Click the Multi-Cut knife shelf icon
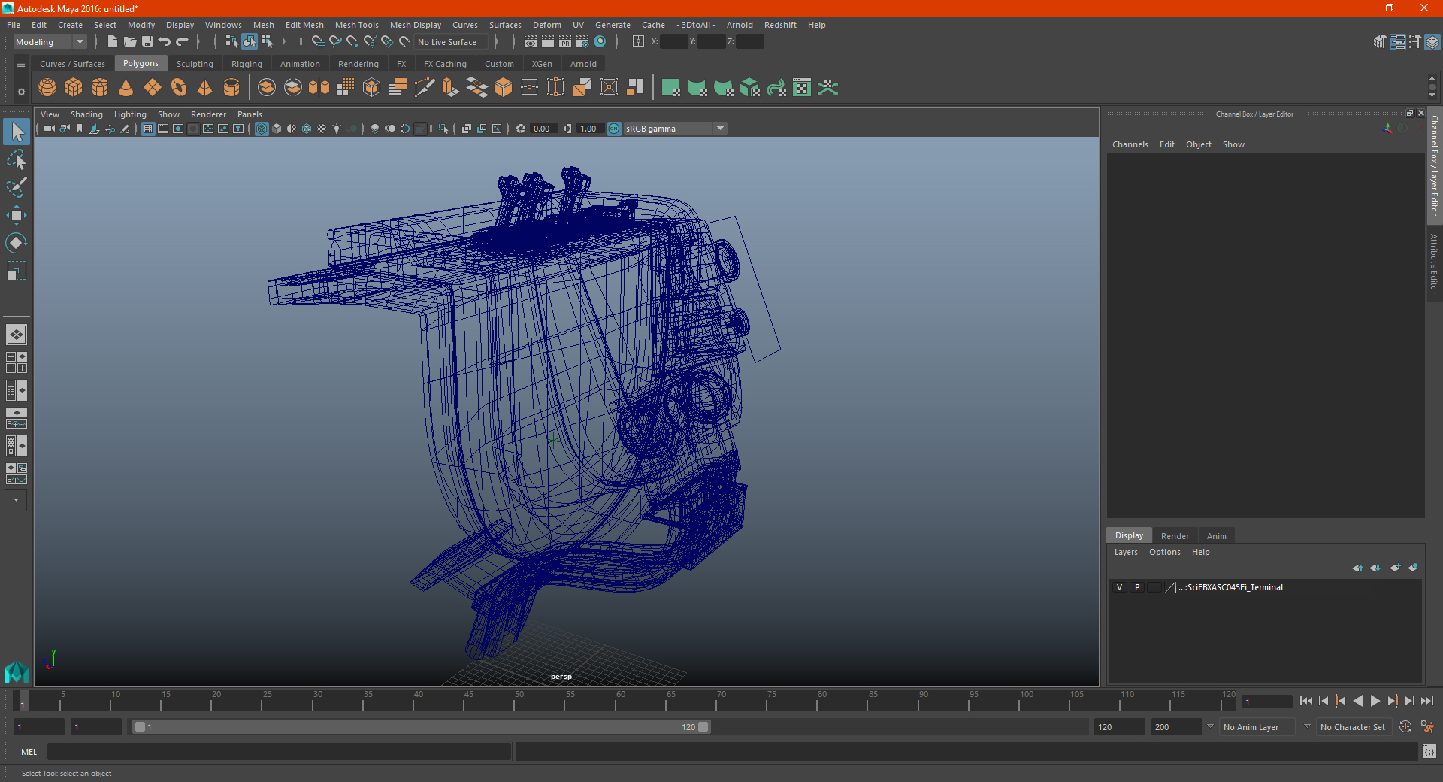The image size is (1443, 782). click(425, 88)
